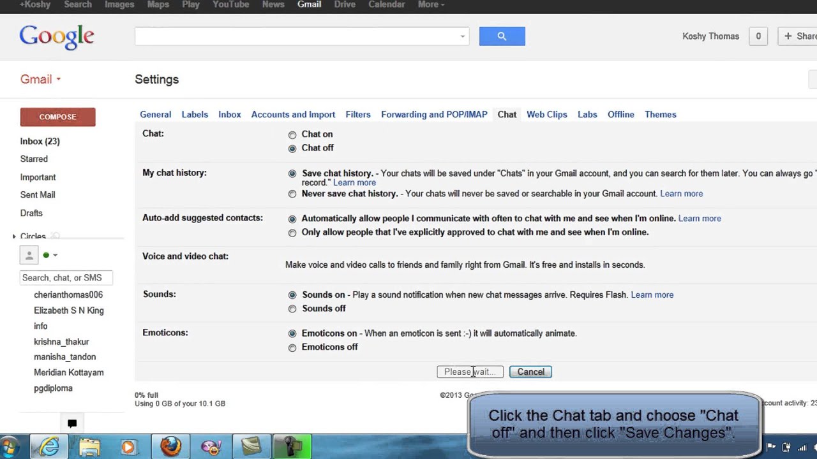Click the Search, chat, or SMS field

click(x=66, y=278)
